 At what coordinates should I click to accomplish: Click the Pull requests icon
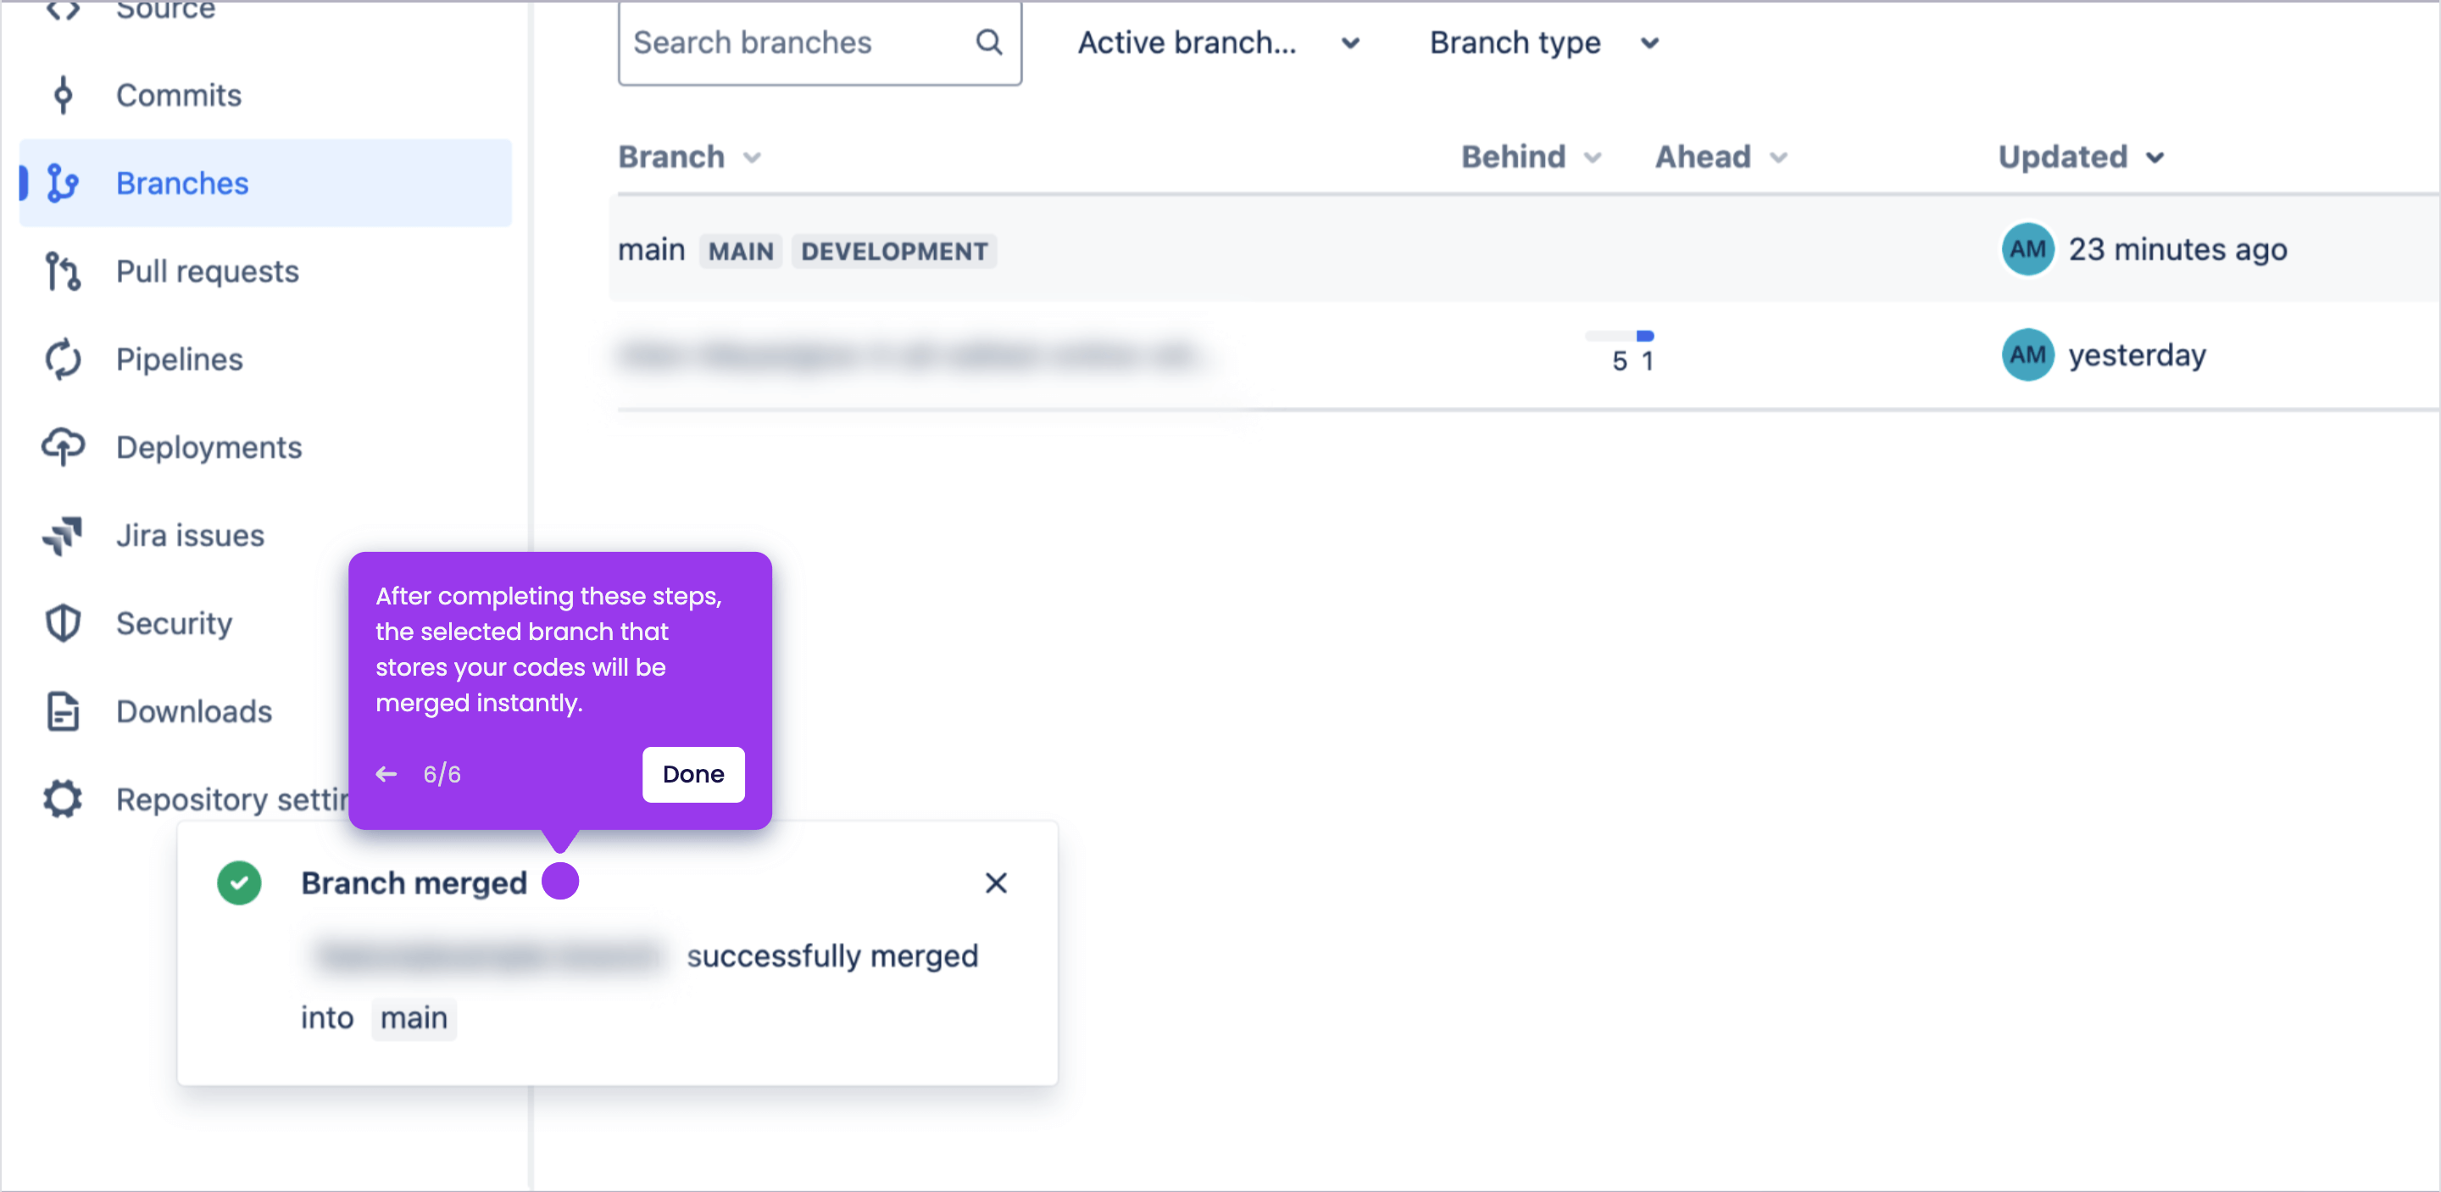coord(63,271)
